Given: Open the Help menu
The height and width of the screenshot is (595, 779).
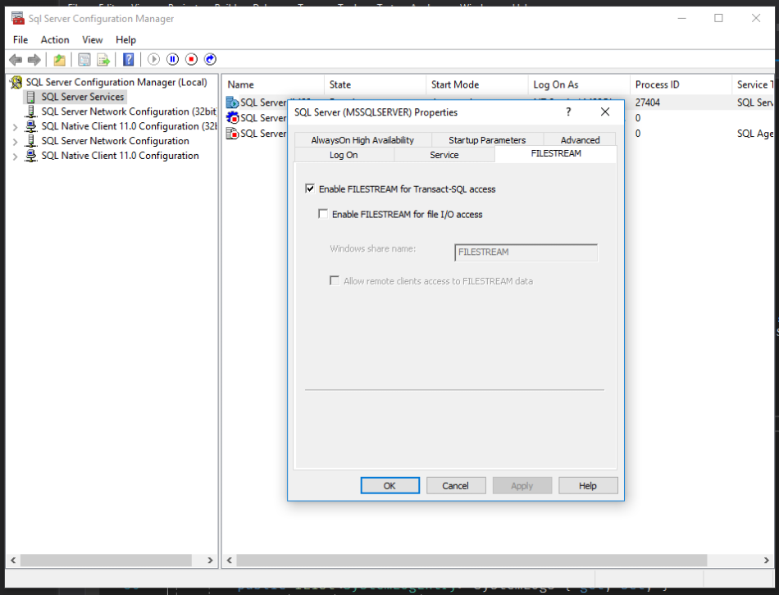Looking at the screenshot, I should [125, 39].
